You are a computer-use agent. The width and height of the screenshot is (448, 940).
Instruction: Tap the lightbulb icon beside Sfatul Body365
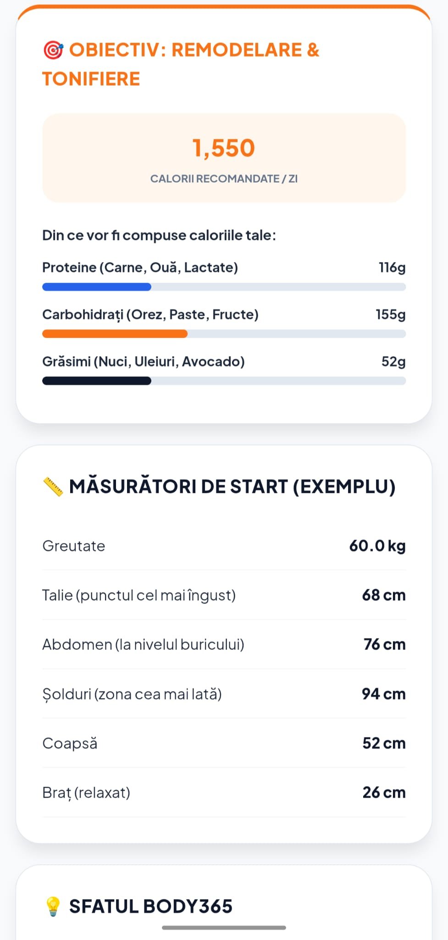tap(53, 906)
